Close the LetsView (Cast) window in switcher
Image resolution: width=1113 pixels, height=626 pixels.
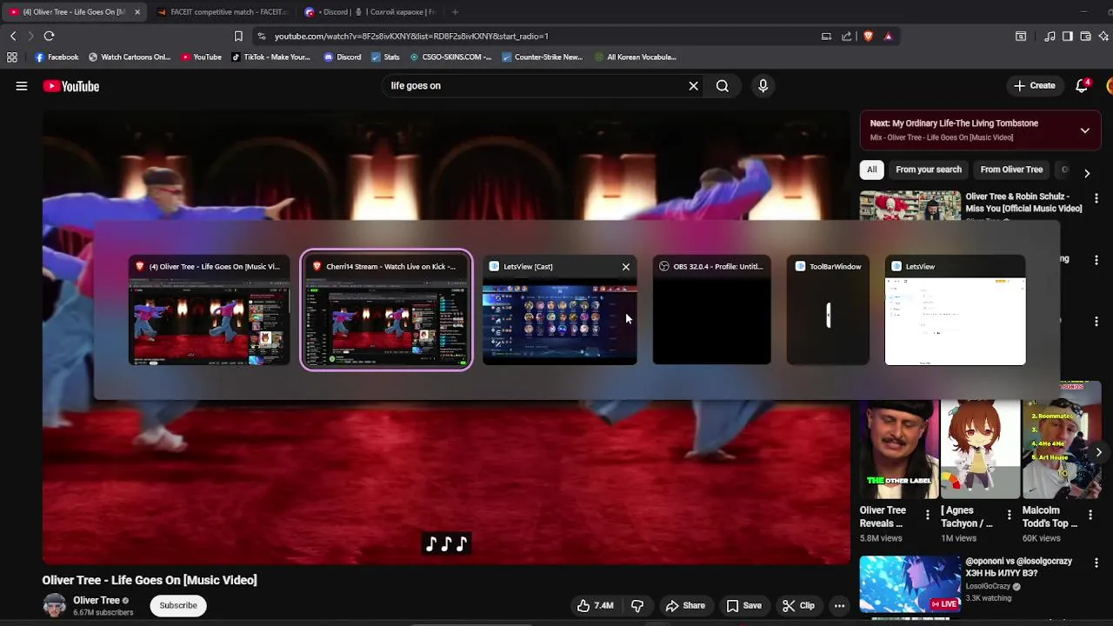click(x=625, y=267)
